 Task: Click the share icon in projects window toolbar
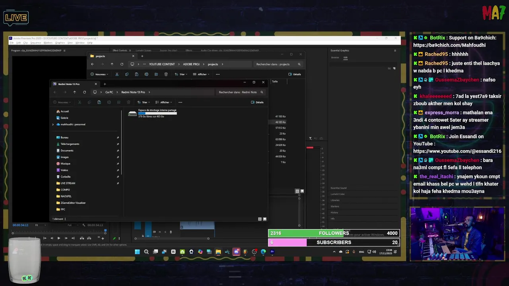[156, 74]
